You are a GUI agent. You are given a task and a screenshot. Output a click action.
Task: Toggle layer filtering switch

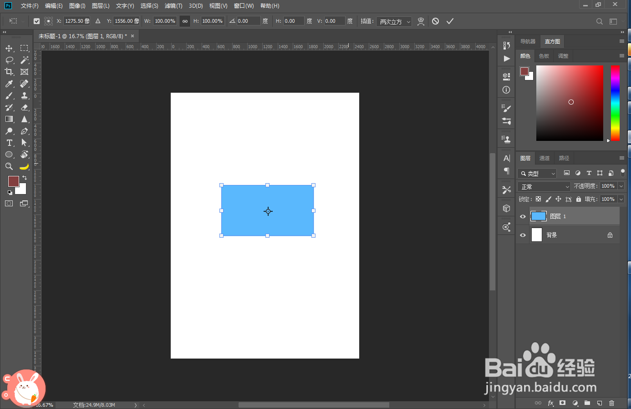pos(623,173)
